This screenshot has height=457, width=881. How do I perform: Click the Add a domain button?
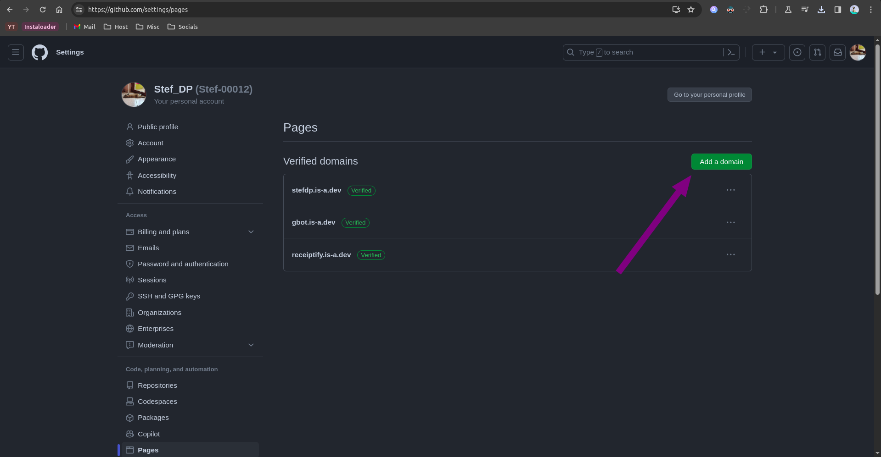[721, 162]
